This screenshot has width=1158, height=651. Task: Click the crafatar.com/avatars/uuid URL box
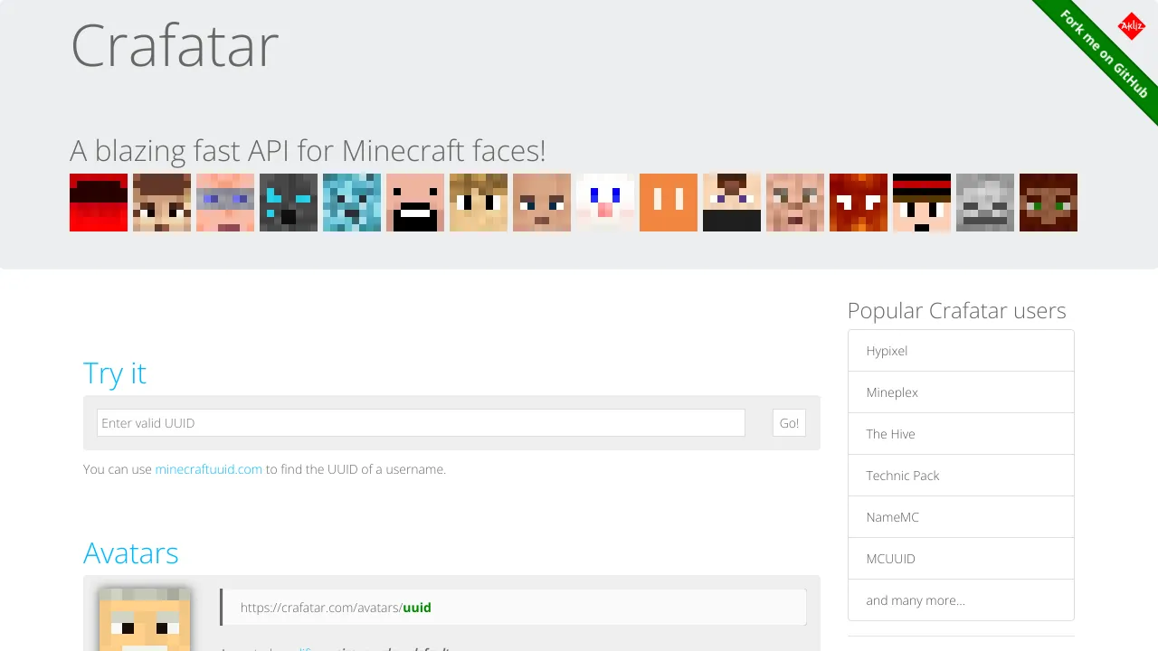[514, 608]
